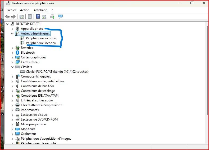
Task: Open the ? help menu
Action: pos(52,10)
